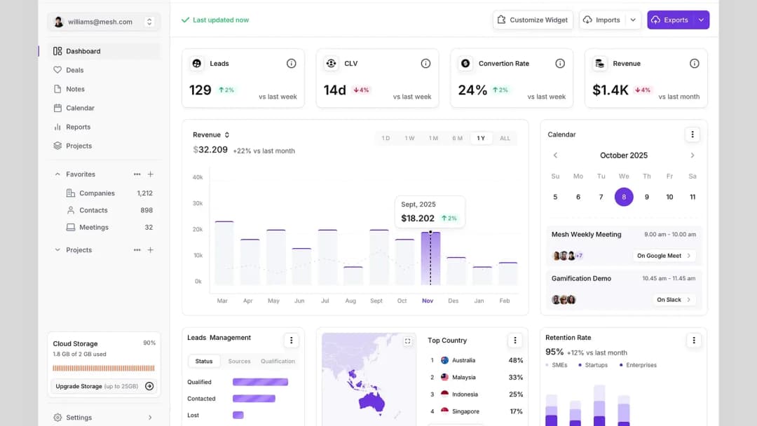
Task: Expand the Projects tree section
Action: 57,250
